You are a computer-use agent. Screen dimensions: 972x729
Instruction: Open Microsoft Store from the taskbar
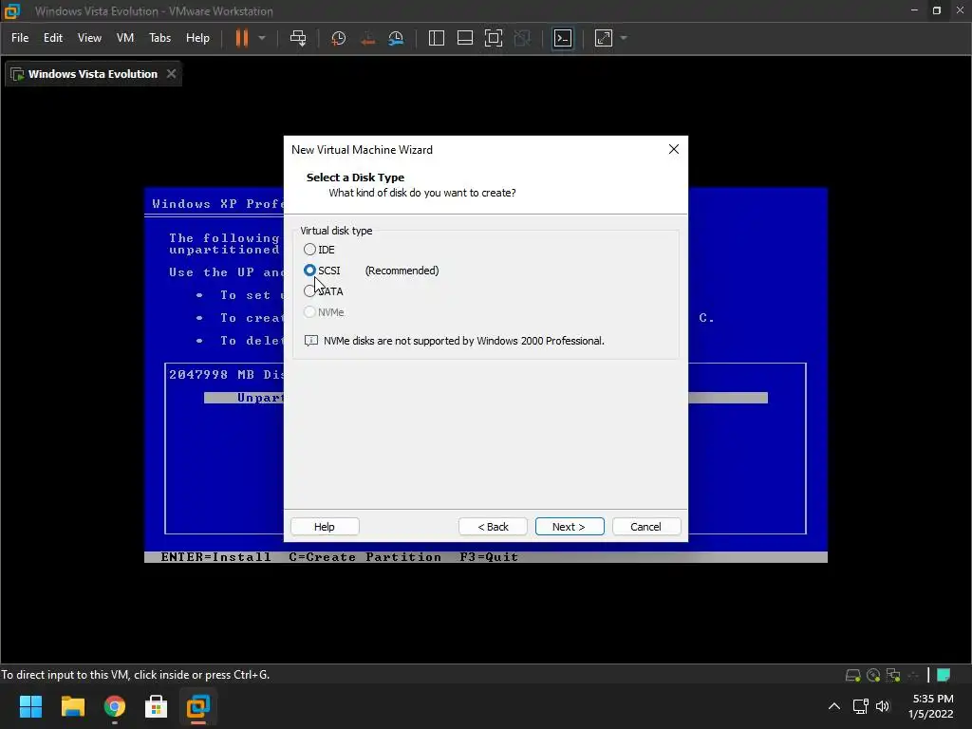pyautogui.click(x=157, y=706)
